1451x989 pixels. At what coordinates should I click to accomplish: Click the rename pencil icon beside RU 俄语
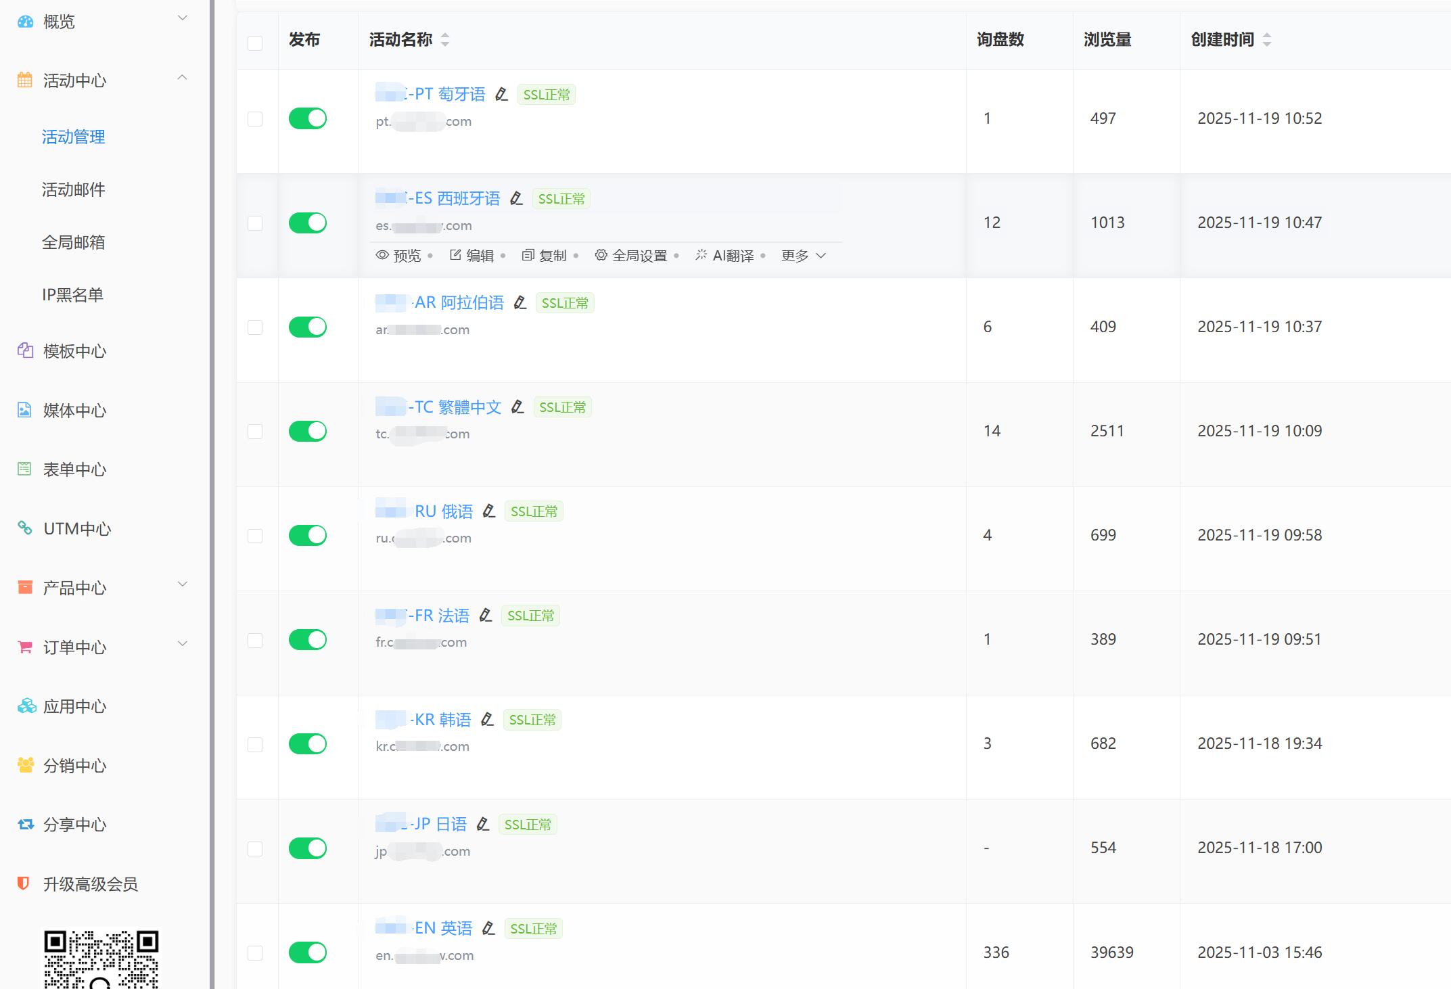tap(489, 511)
